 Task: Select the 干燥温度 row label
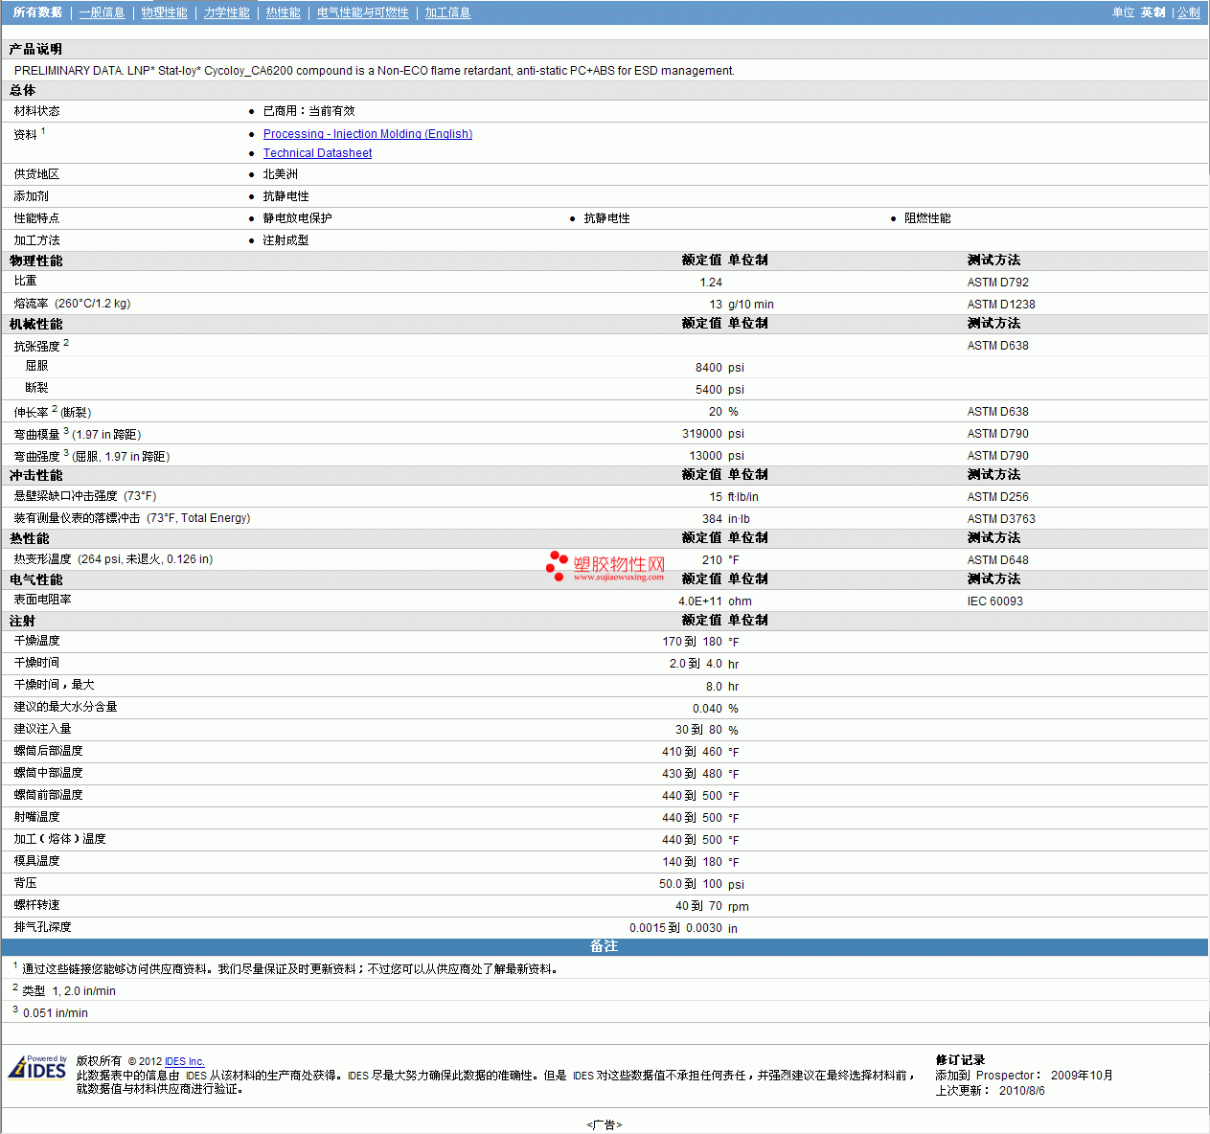[x=36, y=641]
